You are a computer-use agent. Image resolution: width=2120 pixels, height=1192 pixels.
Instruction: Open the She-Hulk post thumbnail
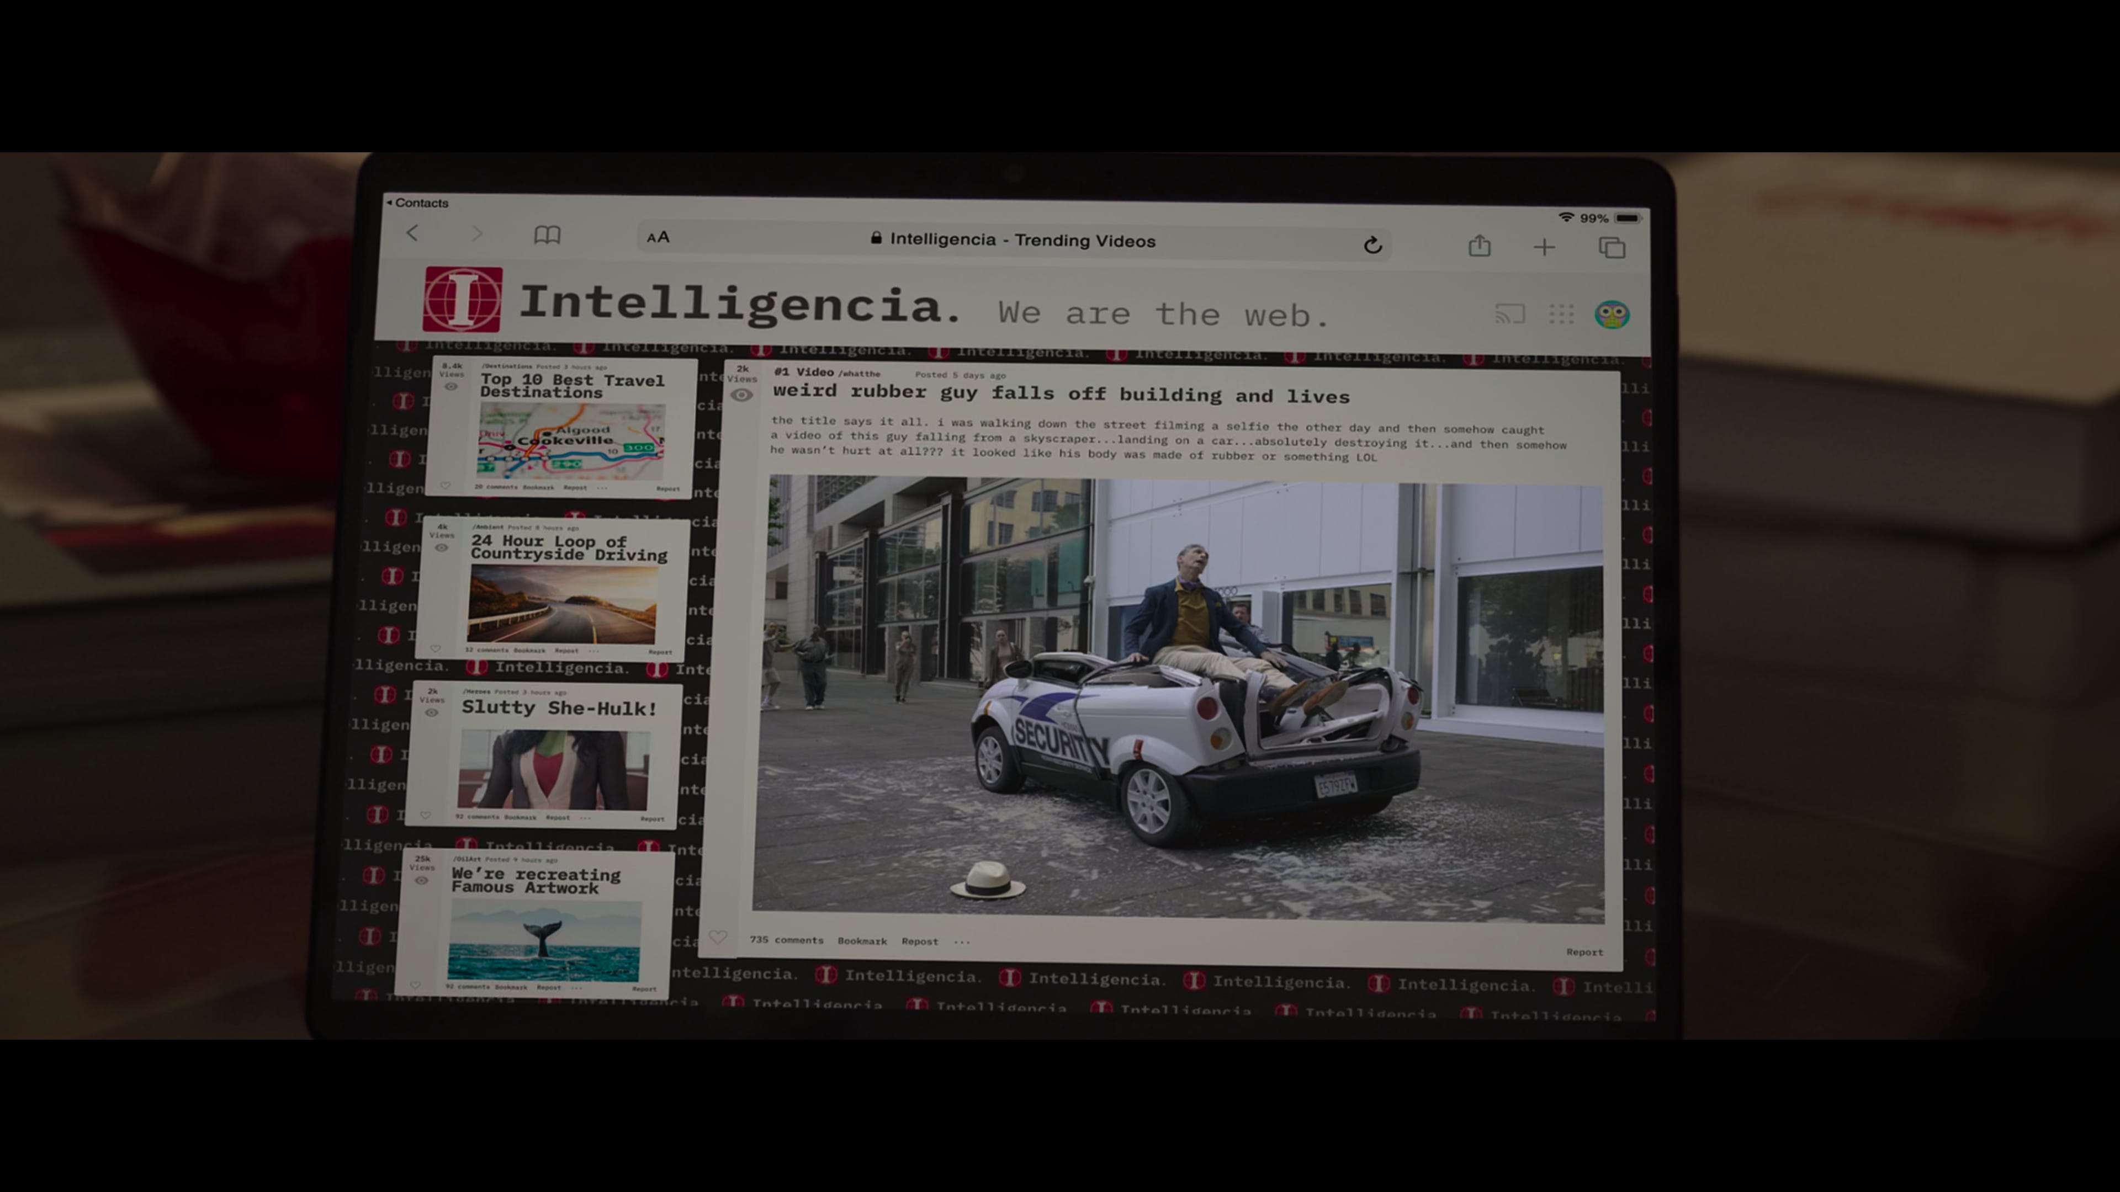click(553, 769)
